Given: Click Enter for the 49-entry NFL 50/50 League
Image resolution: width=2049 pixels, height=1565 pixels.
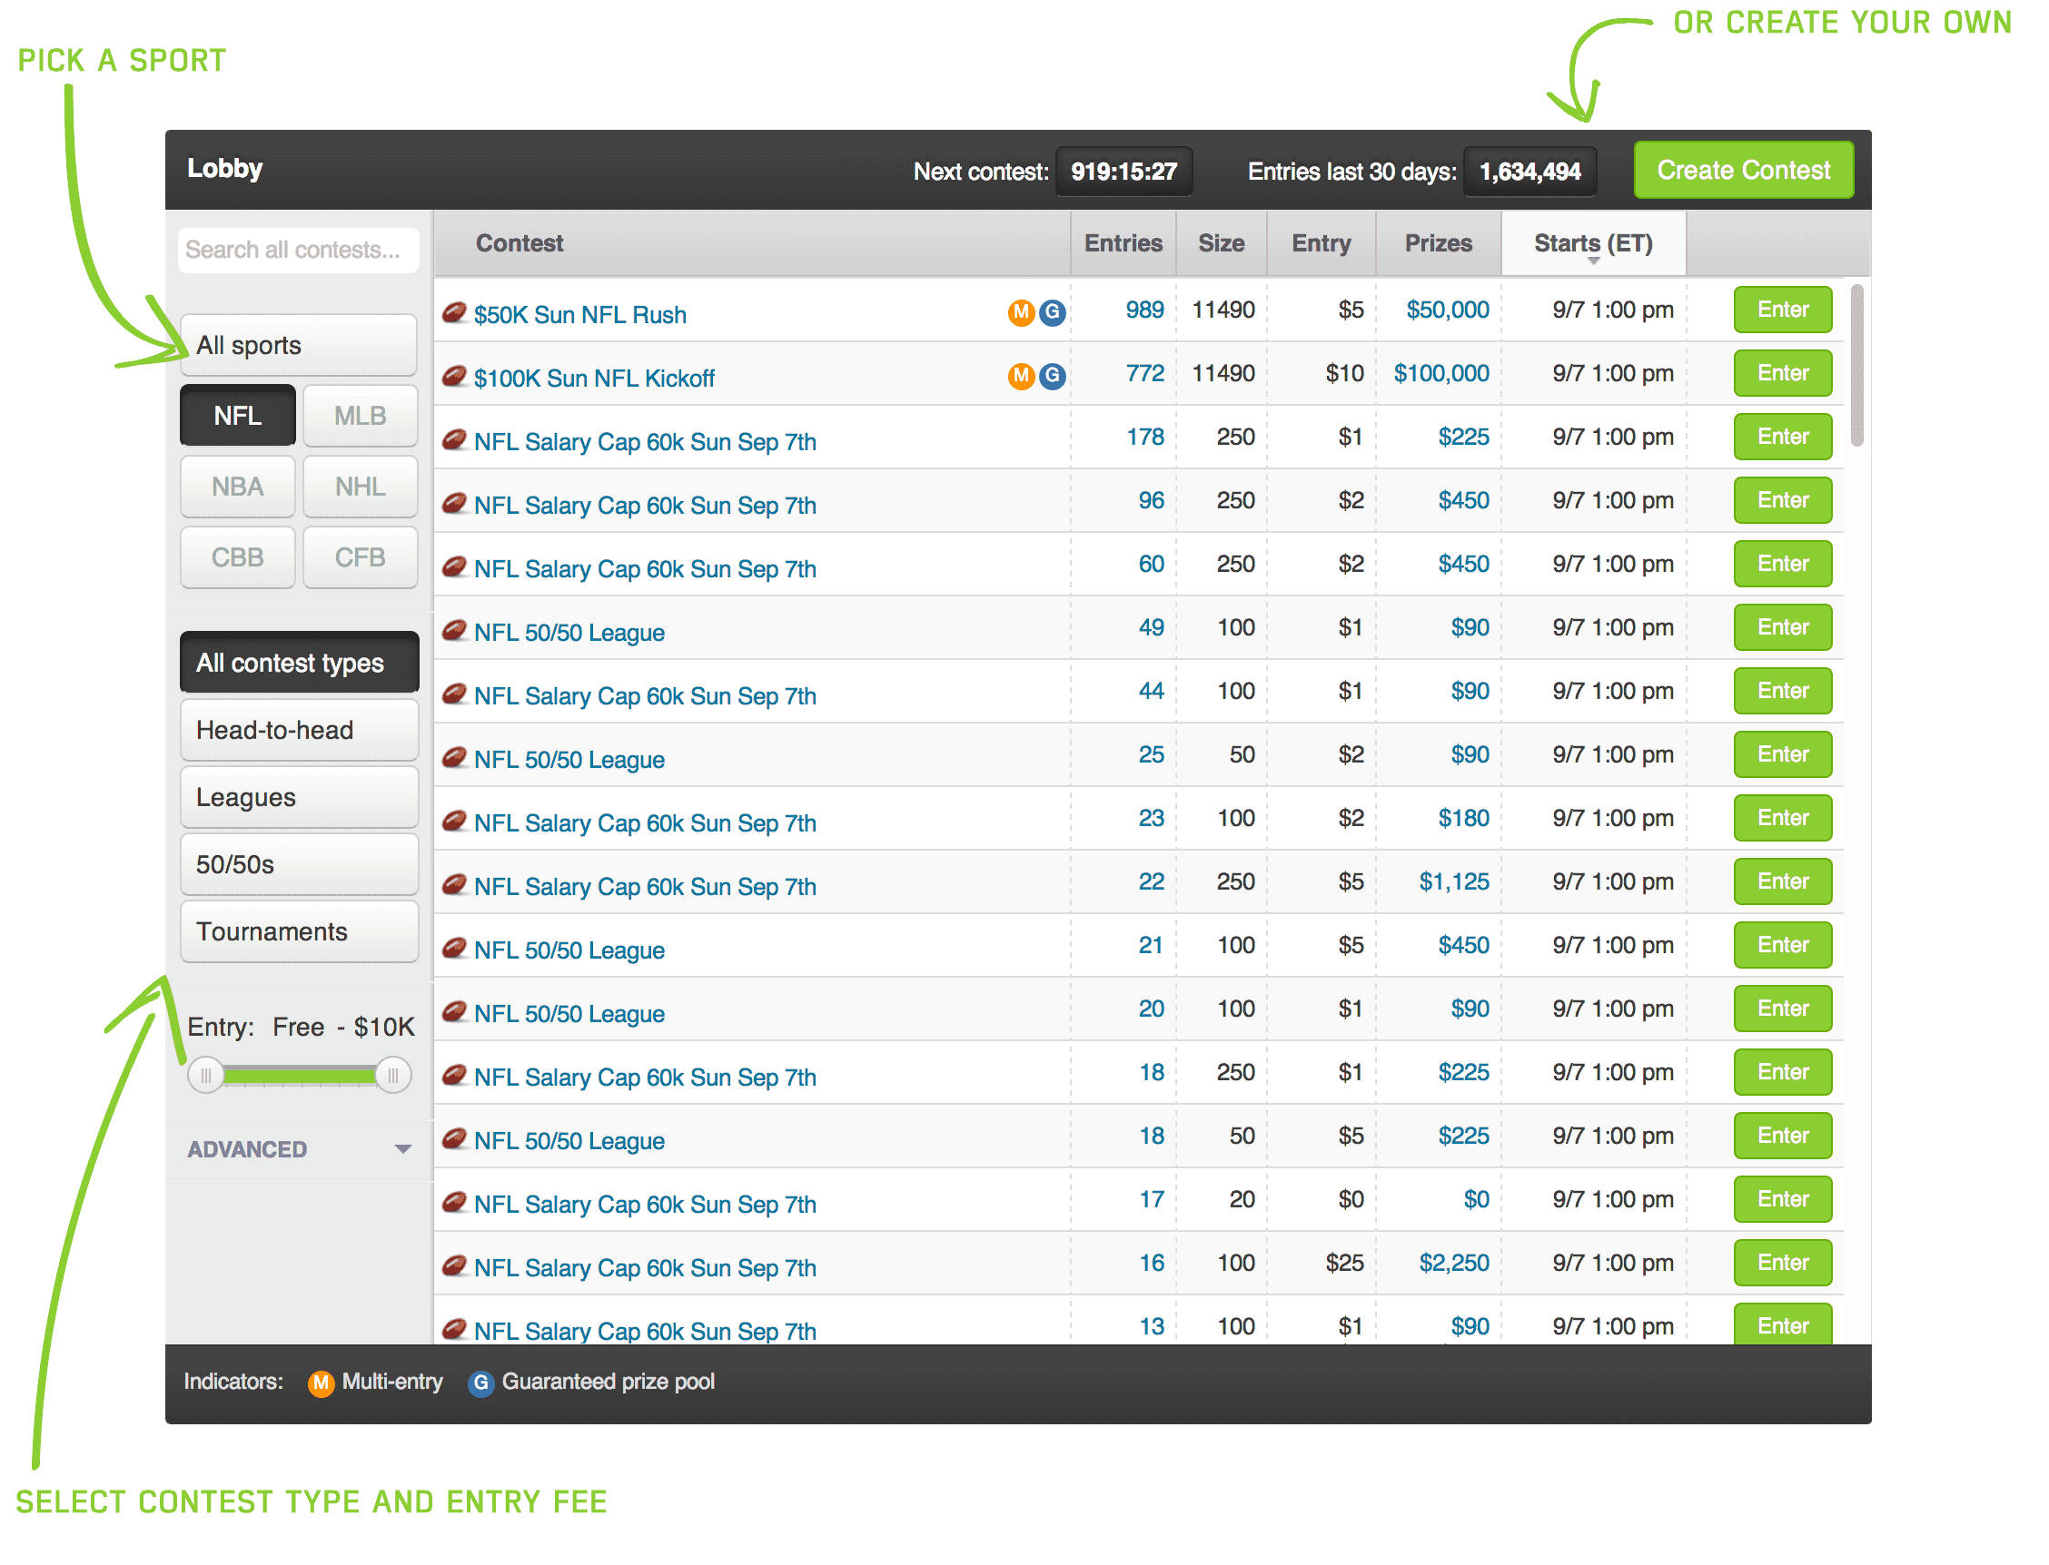Looking at the screenshot, I should click(1782, 627).
